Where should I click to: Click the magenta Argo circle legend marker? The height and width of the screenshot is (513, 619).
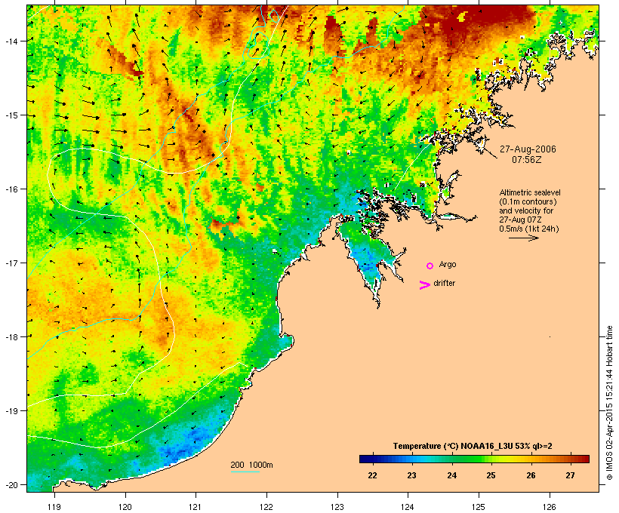pos(430,266)
